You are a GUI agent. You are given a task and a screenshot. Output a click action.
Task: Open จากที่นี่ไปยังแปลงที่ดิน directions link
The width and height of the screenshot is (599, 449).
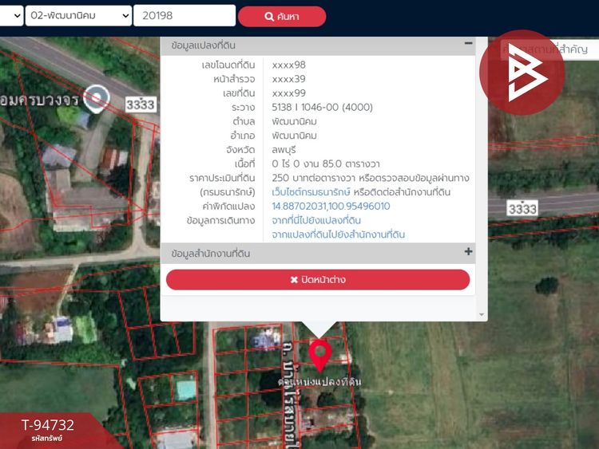(x=316, y=220)
